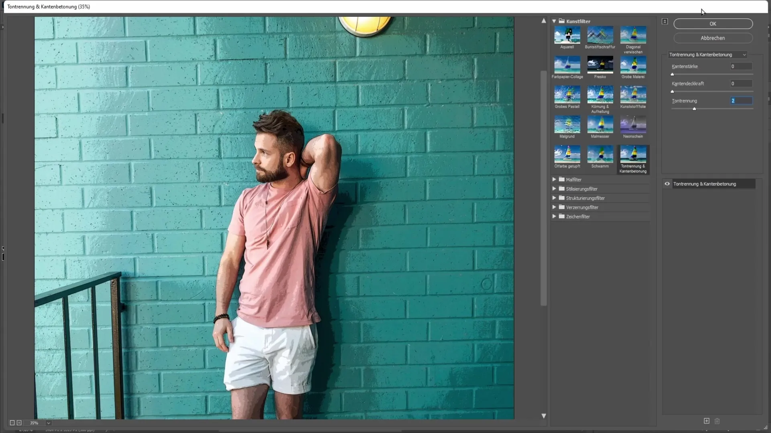Apply the Farbpapier-Collage filter
The height and width of the screenshot is (433, 771).
pyautogui.click(x=567, y=65)
